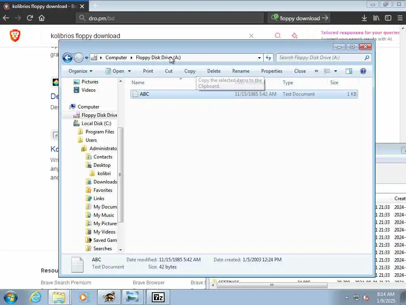Refresh the Floppy Disk Drive address bar
Viewport: 406px width, 305px height.
(x=268, y=58)
